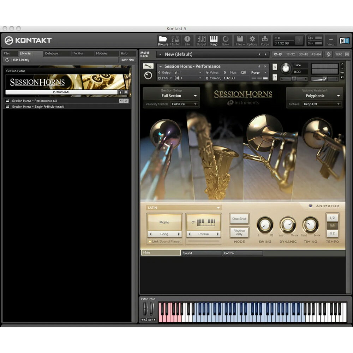Click the instrument snapshot circle icon

click(148, 76)
